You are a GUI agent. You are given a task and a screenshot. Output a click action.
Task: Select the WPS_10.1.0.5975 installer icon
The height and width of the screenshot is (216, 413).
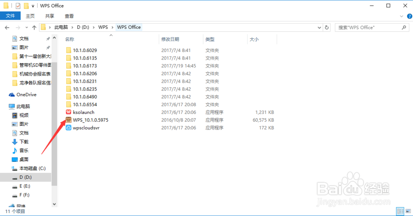tap(69, 120)
